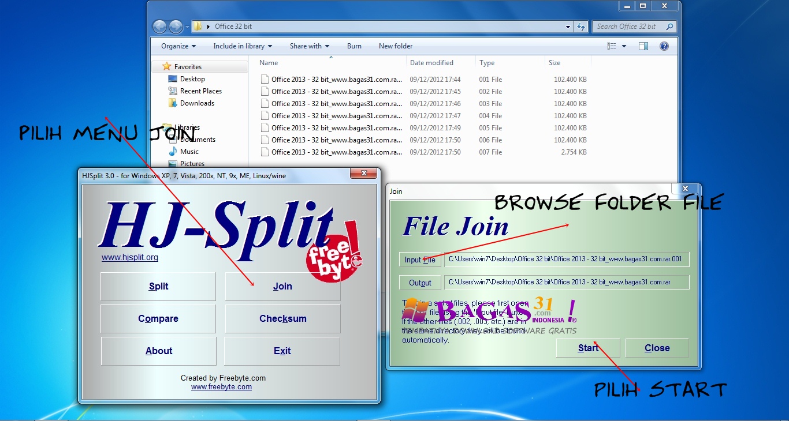Image resolution: width=789 pixels, height=421 pixels.
Task: Click Input File button in Join window
Action: [420, 260]
